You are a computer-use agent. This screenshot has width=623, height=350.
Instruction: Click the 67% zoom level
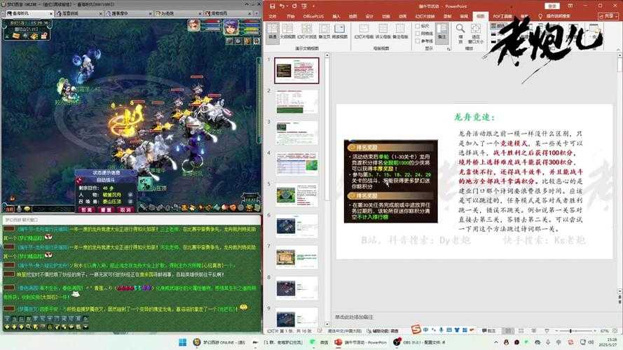(x=604, y=330)
